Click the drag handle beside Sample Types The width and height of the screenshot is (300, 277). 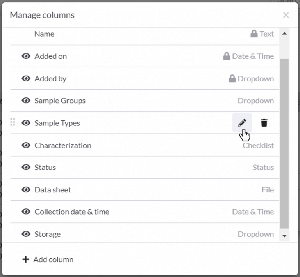click(12, 123)
